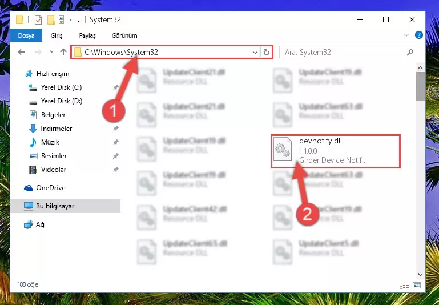The image size is (439, 305).
Task: Open the Dosya file menu tab
Action: click(x=26, y=35)
